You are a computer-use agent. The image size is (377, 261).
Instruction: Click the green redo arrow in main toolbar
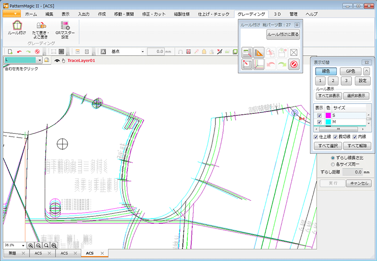pyautogui.click(x=28, y=52)
